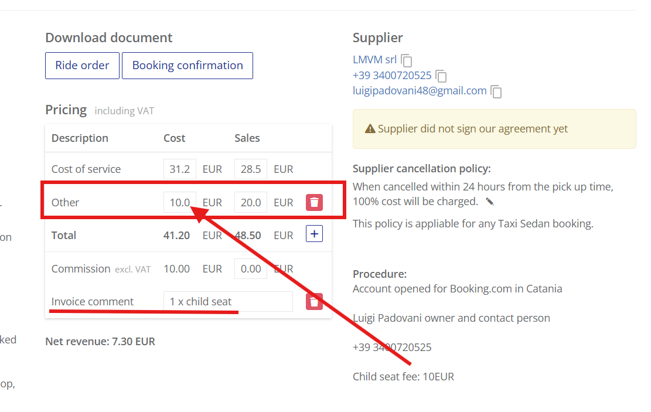This screenshot has width=651, height=412.
Task: Copy supplier phone number +39 3400720525
Action: pyautogui.click(x=441, y=76)
